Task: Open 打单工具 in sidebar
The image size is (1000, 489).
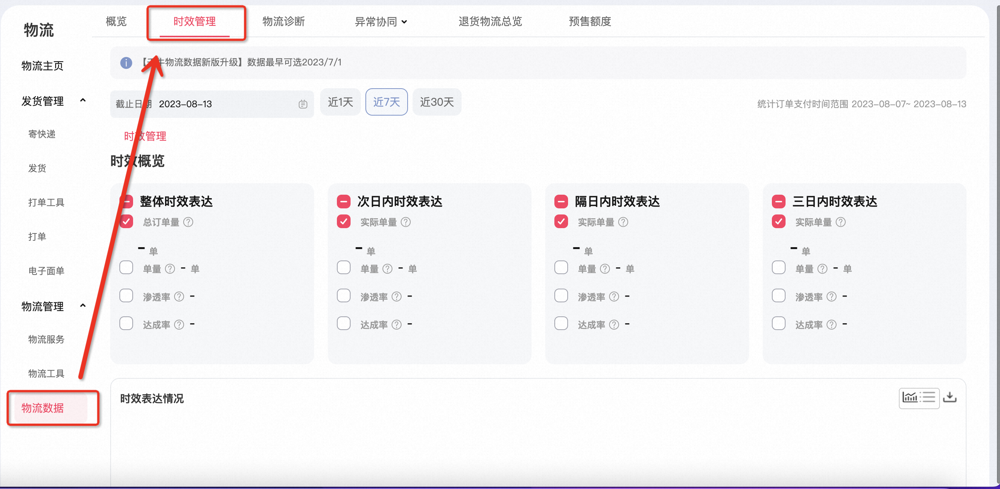Action: pos(46,203)
